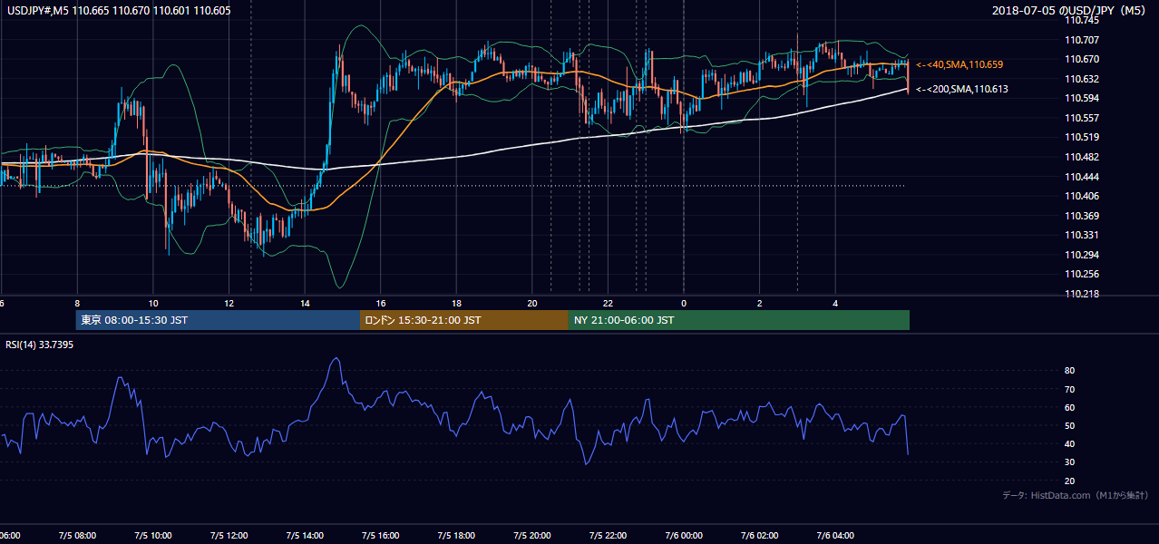Click price axis value 110.670
This screenshot has height=544, width=1159.
click(1081, 59)
